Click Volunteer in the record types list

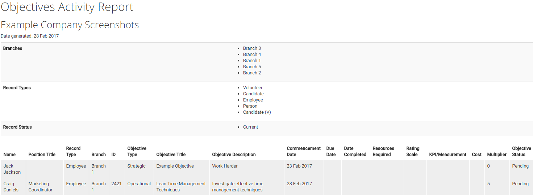click(253, 88)
